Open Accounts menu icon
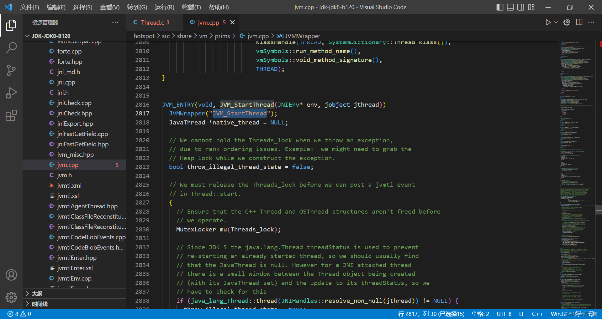 click(x=11, y=275)
